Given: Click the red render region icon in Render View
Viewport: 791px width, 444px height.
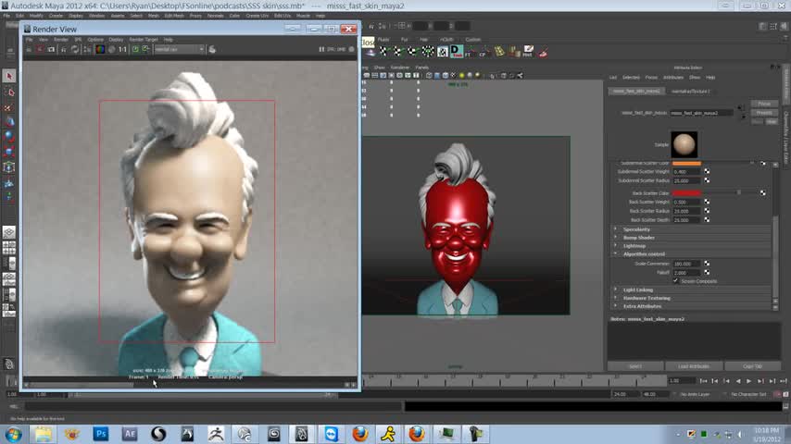Looking at the screenshot, I should (40, 49).
